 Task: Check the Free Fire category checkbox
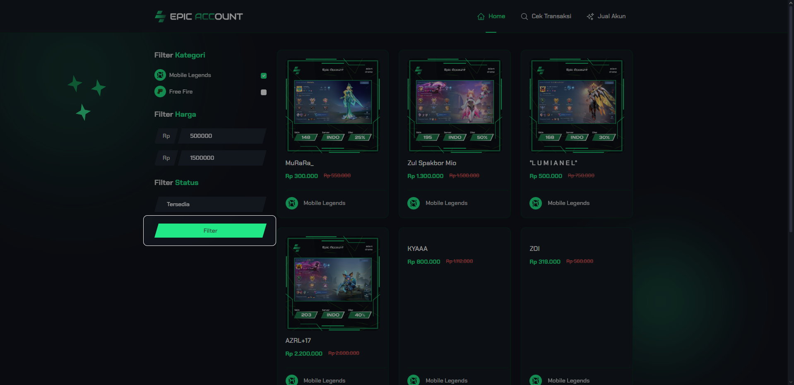pyautogui.click(x=264, y=92)
